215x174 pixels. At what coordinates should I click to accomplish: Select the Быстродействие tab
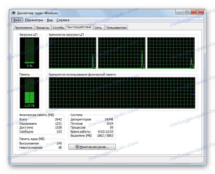79,27
